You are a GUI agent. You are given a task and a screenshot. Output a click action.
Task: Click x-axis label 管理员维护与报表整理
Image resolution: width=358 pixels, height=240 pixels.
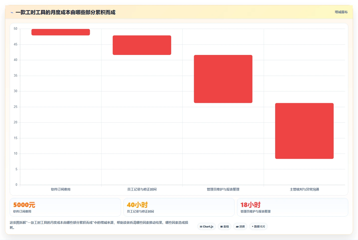coord(223,189)
